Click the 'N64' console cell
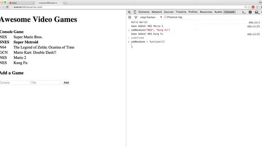Viewport: 262px width, 147px height. [3, 47]
